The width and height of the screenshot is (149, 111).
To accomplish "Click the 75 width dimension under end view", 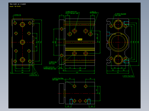I will tap(118, 73).
